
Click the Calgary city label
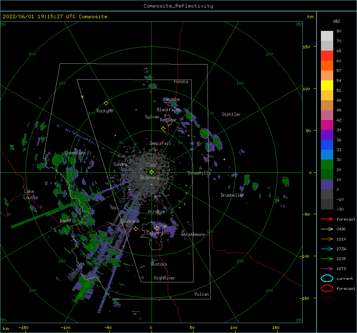point(155,233)
